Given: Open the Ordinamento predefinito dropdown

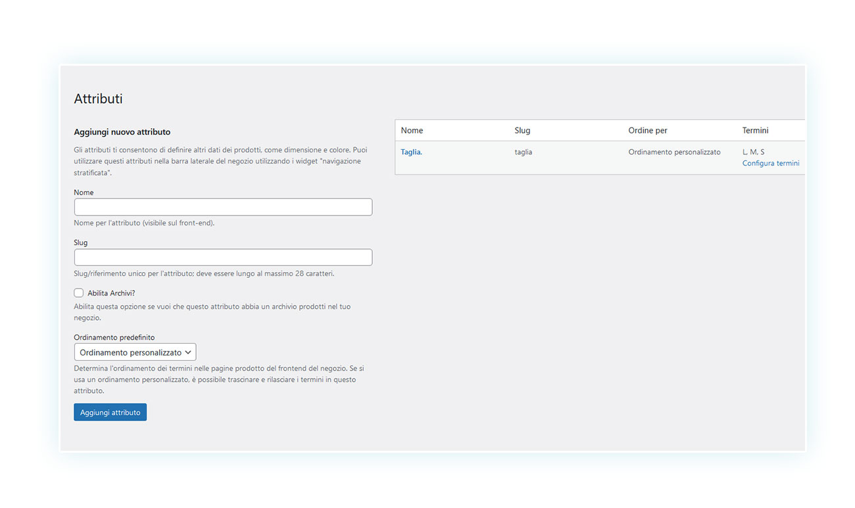Looking at the screenshot, I should coord(135,352).
